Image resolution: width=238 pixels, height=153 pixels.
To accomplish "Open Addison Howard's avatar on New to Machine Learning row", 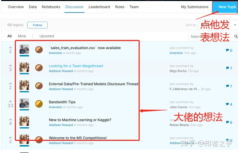I will pyautogui.click(x=24, y=121).
